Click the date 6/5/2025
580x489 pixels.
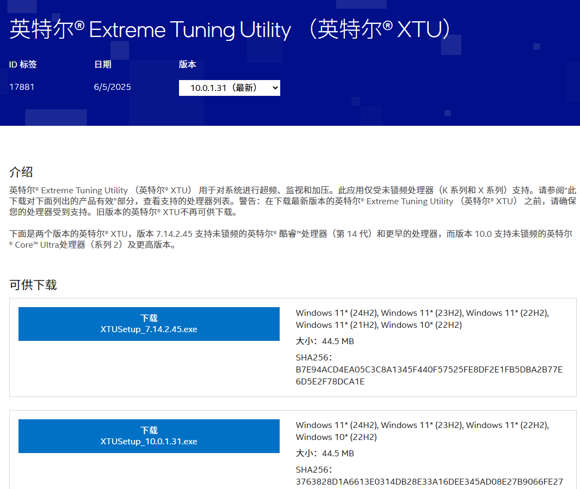(x=112, y=87)
